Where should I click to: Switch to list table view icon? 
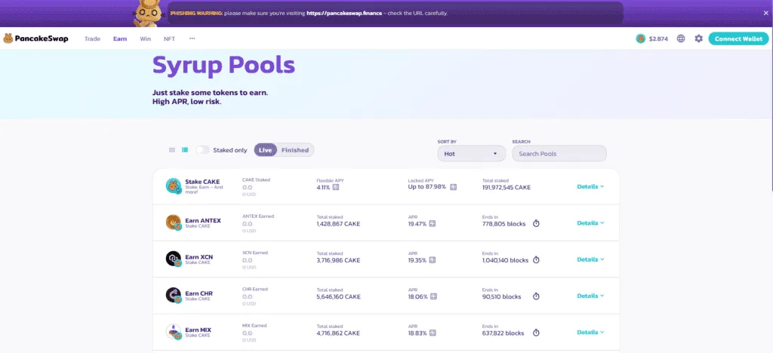(184, 150)
